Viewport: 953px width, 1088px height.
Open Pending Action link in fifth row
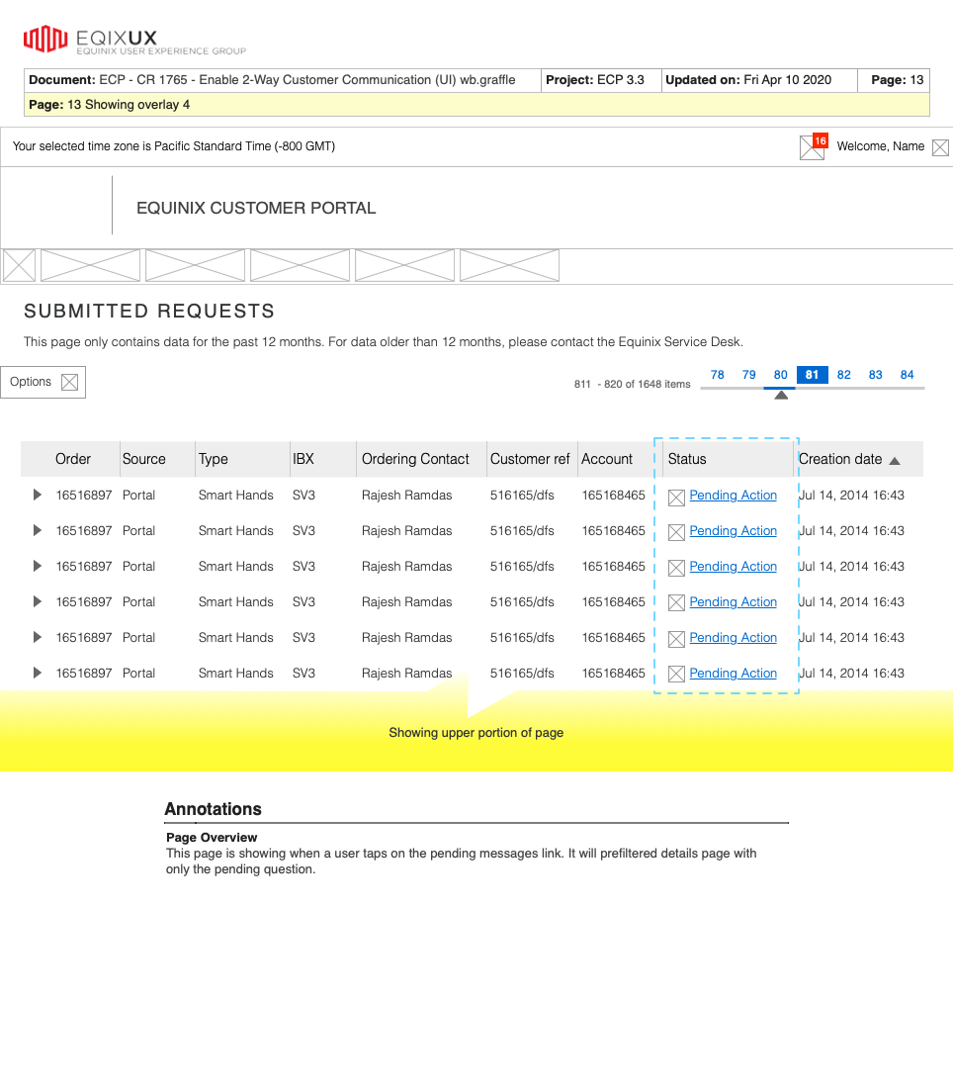734,637
